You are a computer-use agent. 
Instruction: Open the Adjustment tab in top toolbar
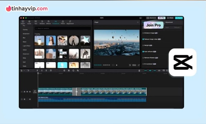(x=70, y=22)
